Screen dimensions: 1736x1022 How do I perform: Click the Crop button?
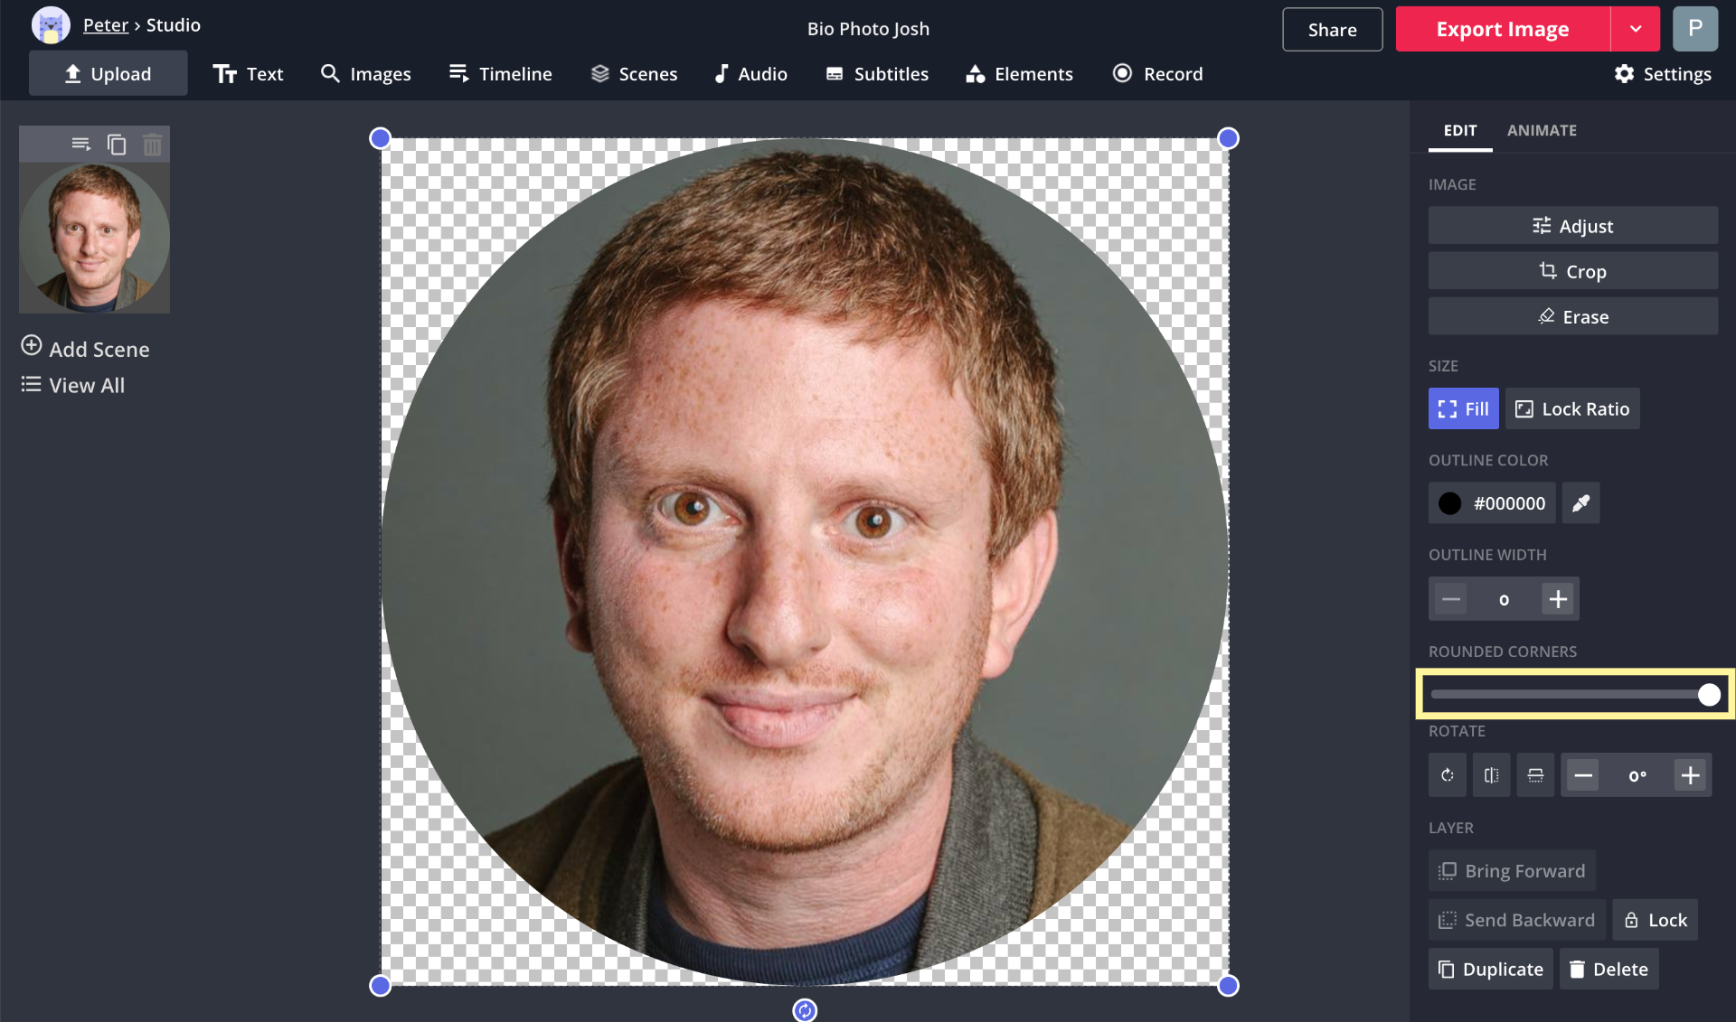point(1572,270)
